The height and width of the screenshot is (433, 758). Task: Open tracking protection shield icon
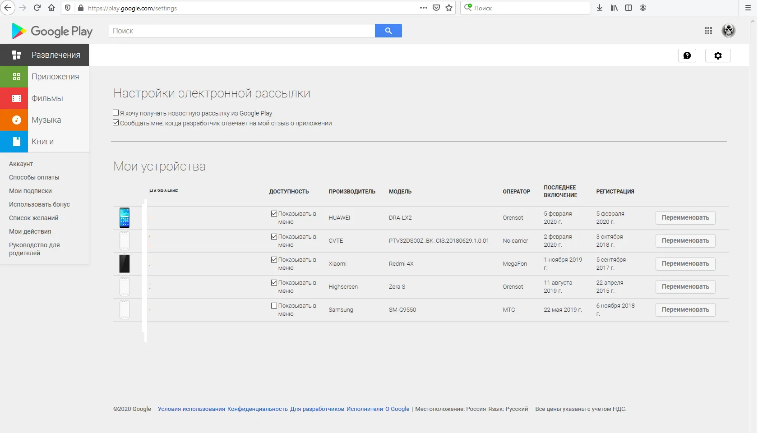68,8
